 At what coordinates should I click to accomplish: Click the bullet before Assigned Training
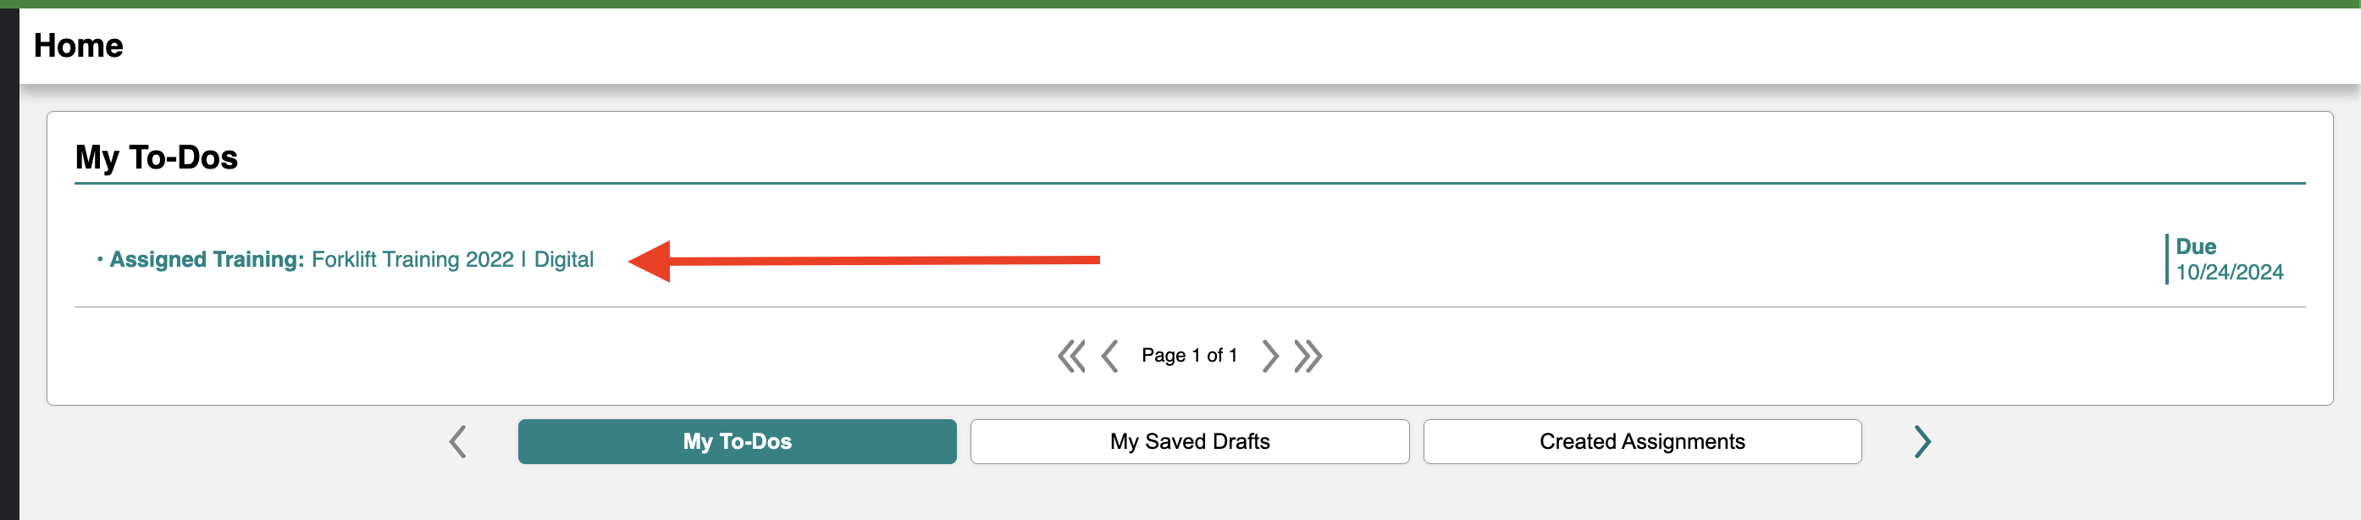(100, 259)
